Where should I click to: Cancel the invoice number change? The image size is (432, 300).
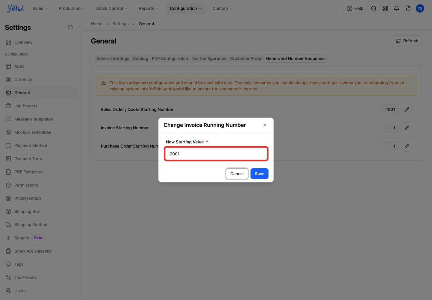[237, 174]
